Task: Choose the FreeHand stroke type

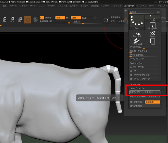Action: click(137, 42)
